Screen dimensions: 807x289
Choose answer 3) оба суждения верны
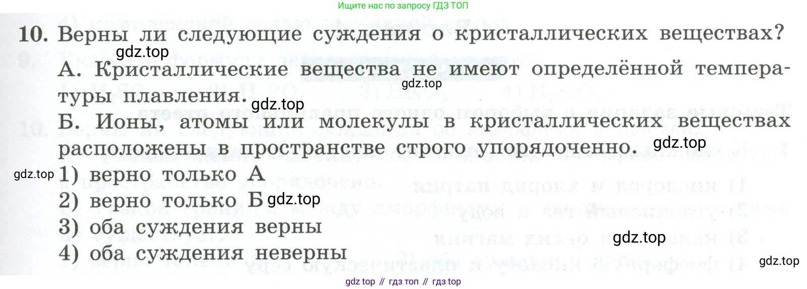pos(190,226)
